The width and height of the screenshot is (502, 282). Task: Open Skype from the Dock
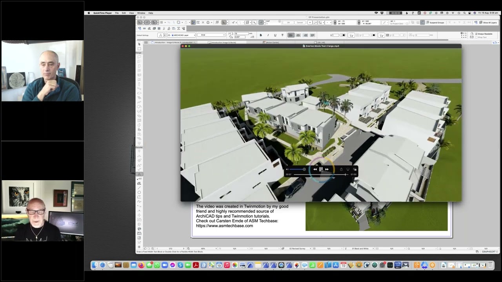pos(180,265)
